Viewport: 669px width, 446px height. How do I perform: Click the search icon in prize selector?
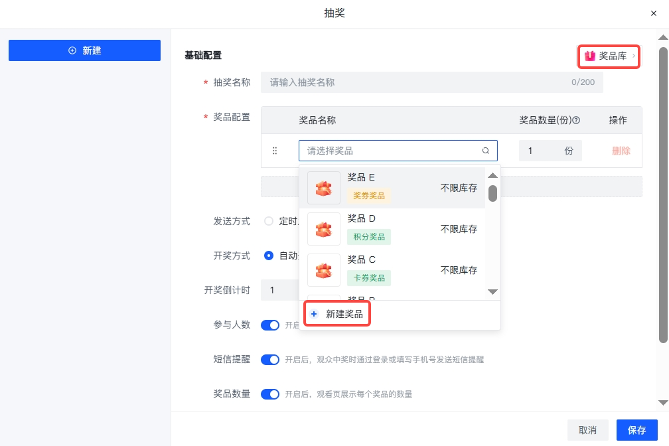tap(486, 151)
